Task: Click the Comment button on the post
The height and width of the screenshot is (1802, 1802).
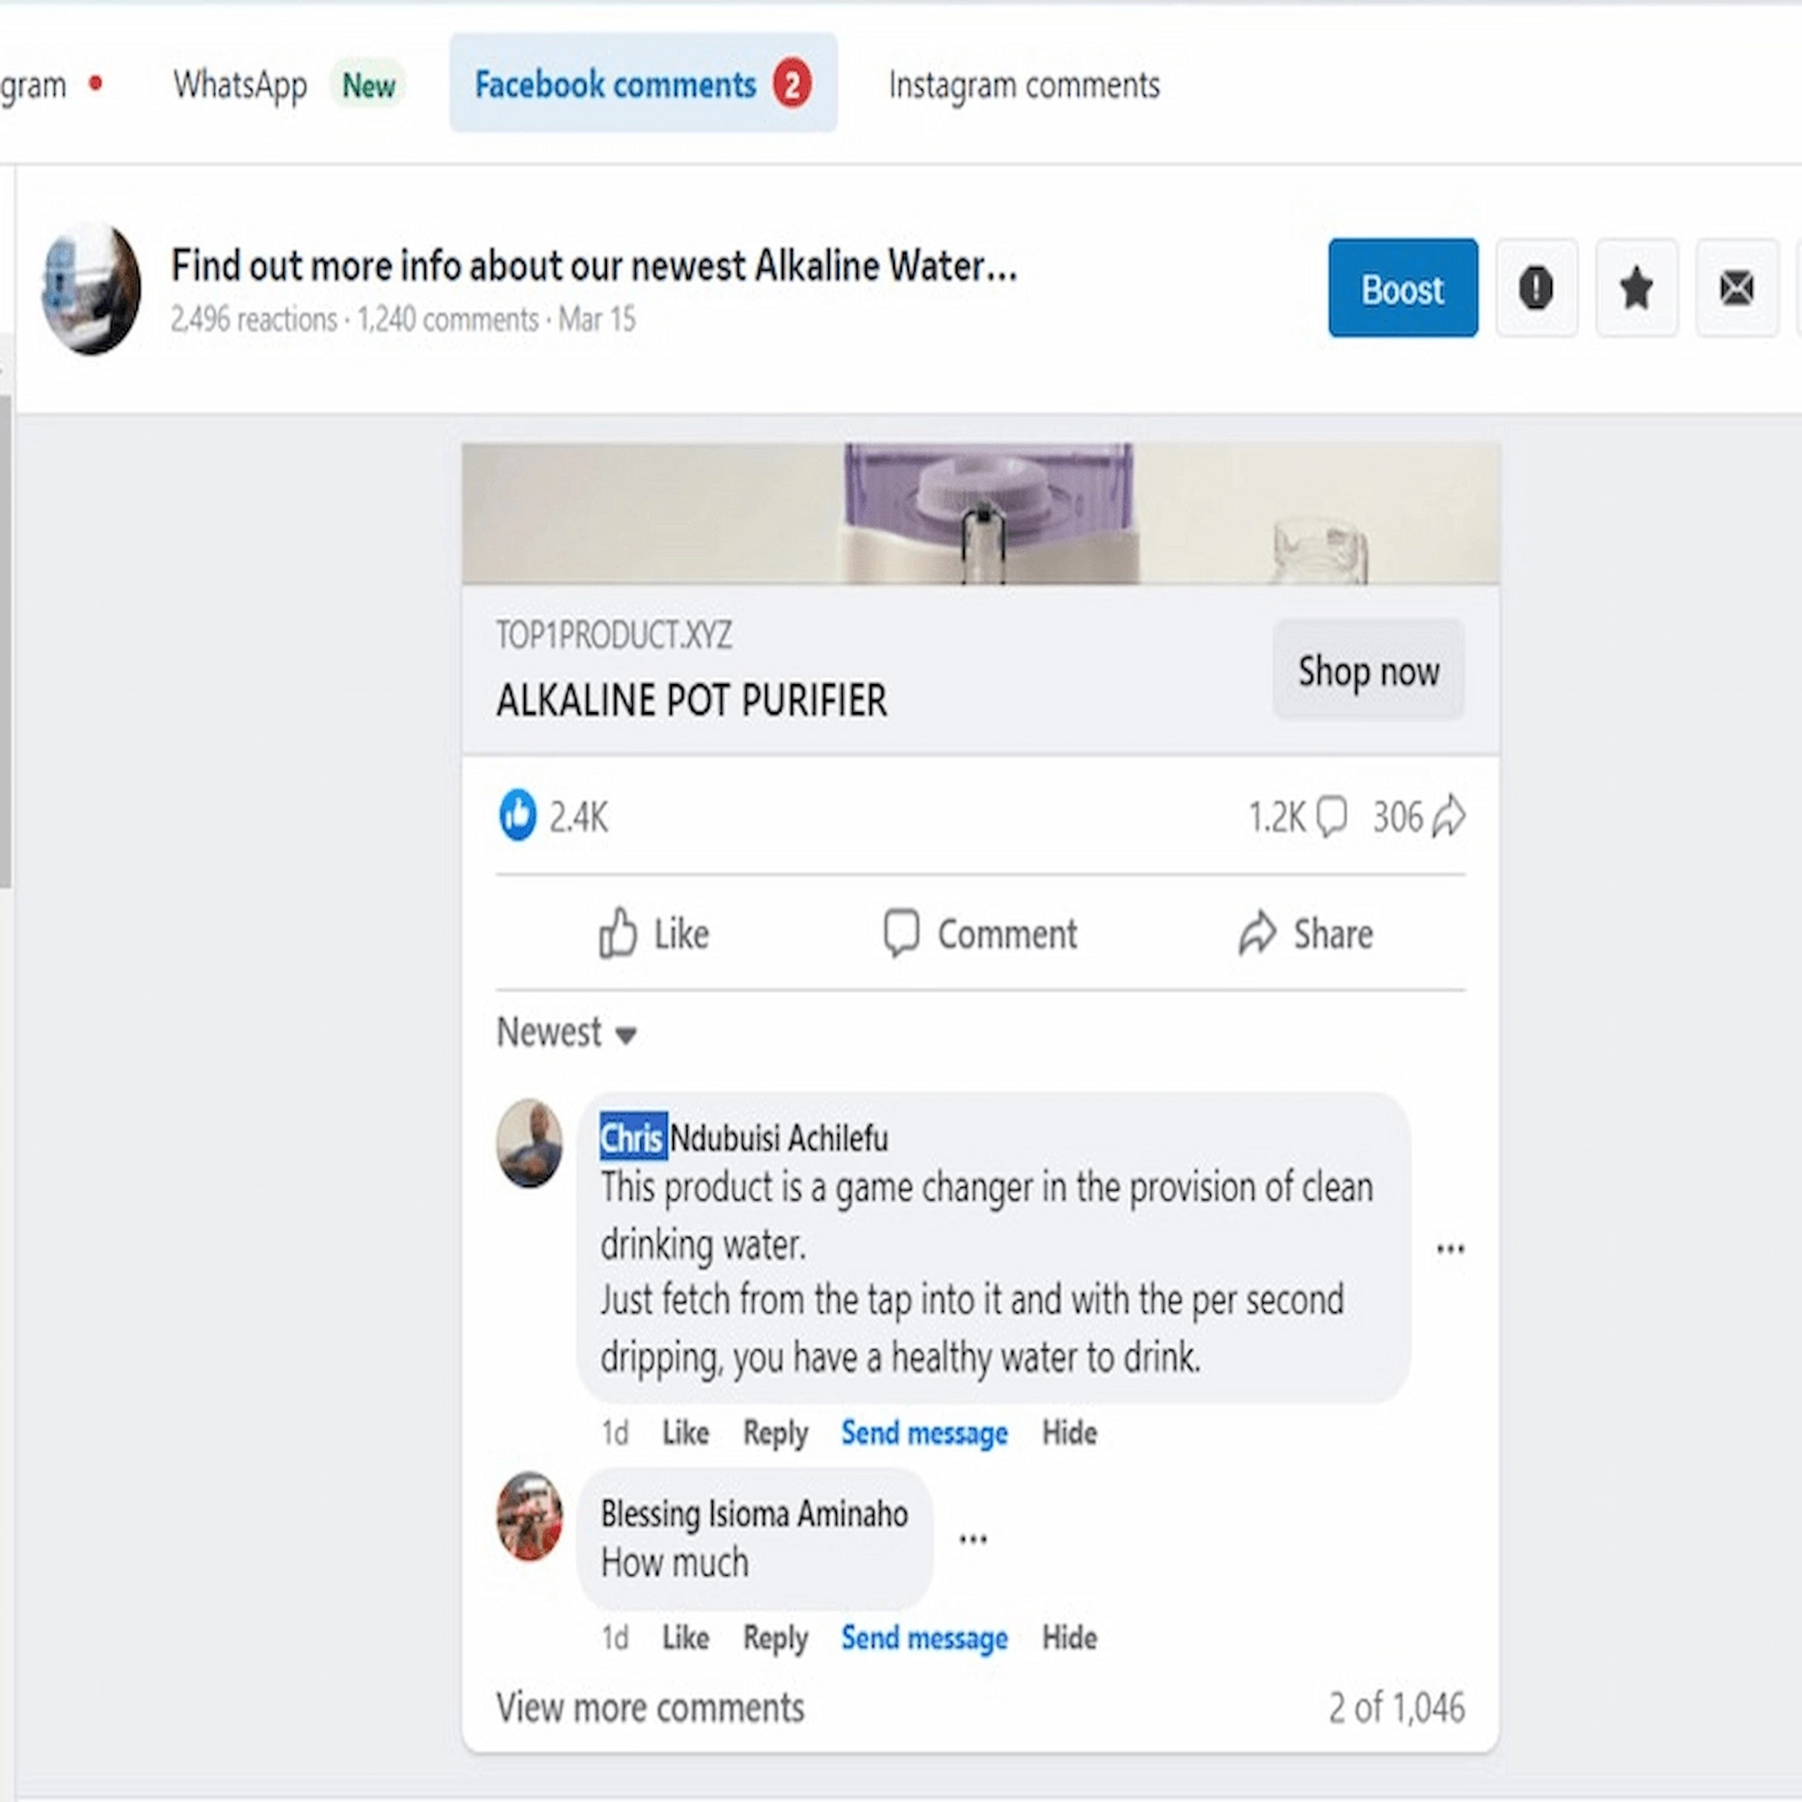Action: pyautogui.click(x=980, y=933)
